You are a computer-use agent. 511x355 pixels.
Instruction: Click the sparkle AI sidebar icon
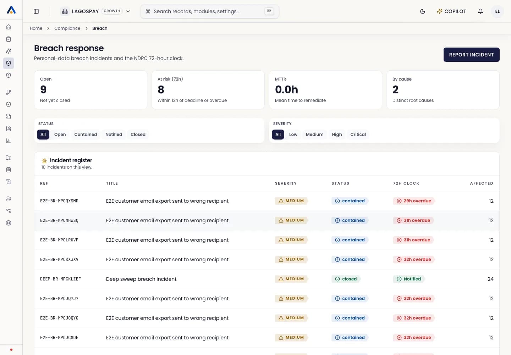(x=9, y=51)
